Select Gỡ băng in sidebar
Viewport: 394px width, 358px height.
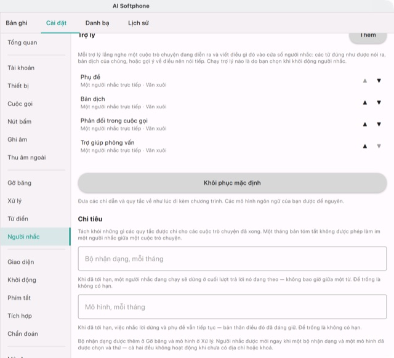click(36, 183)
